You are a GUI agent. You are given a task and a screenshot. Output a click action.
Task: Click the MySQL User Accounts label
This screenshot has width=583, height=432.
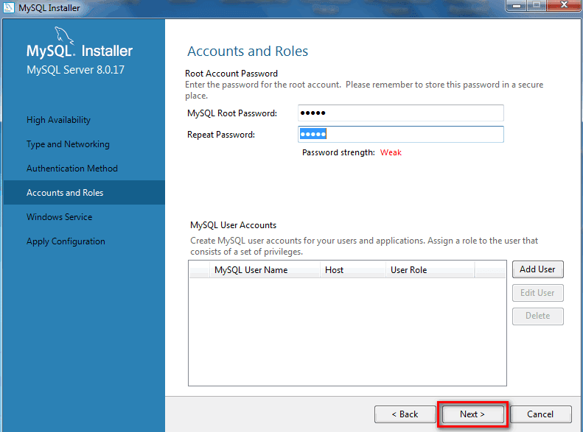point(233,225)
